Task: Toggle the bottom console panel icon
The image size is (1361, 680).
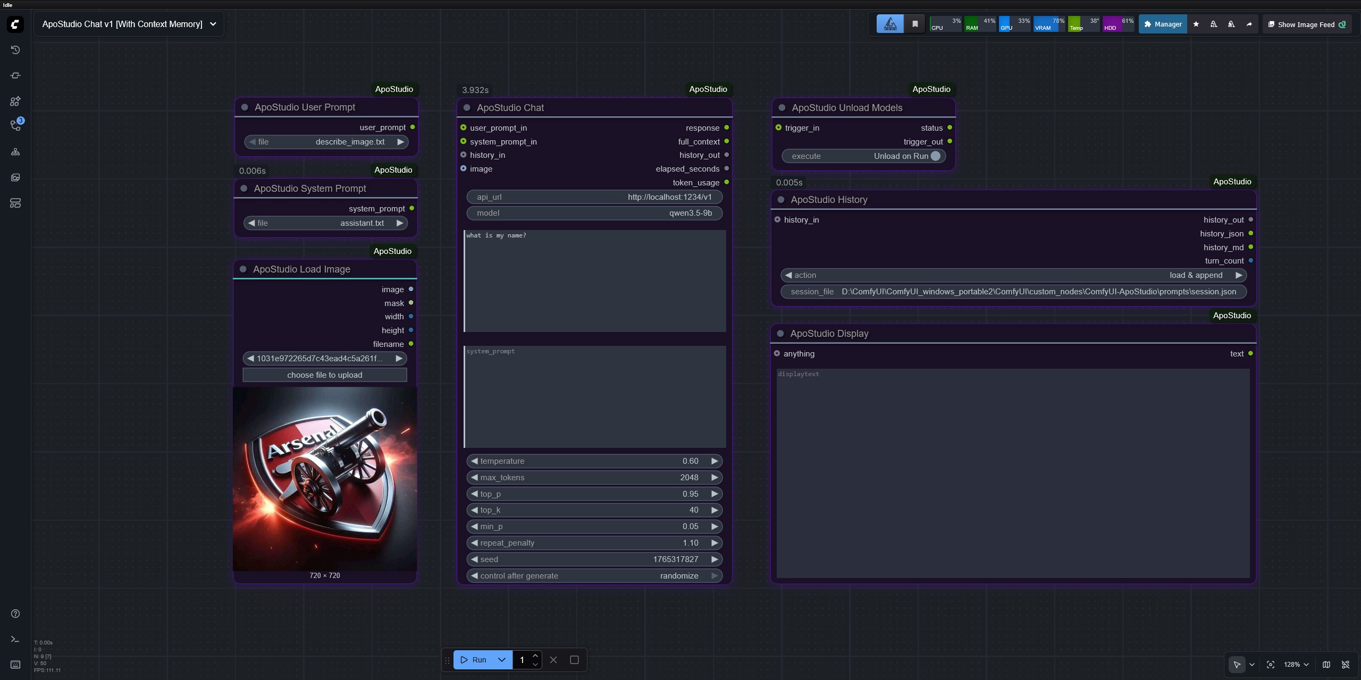Action: 15,639
